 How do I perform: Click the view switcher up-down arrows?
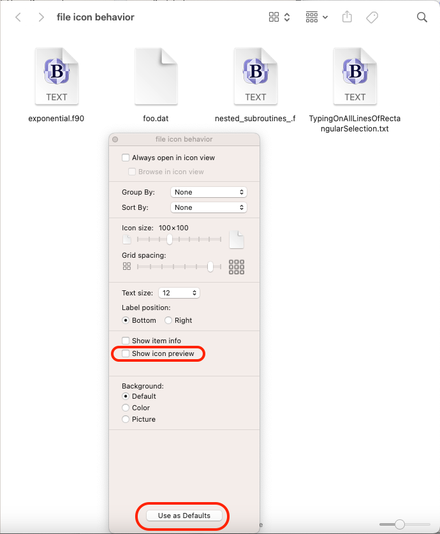pyautogui.click(x=287, y=17)
